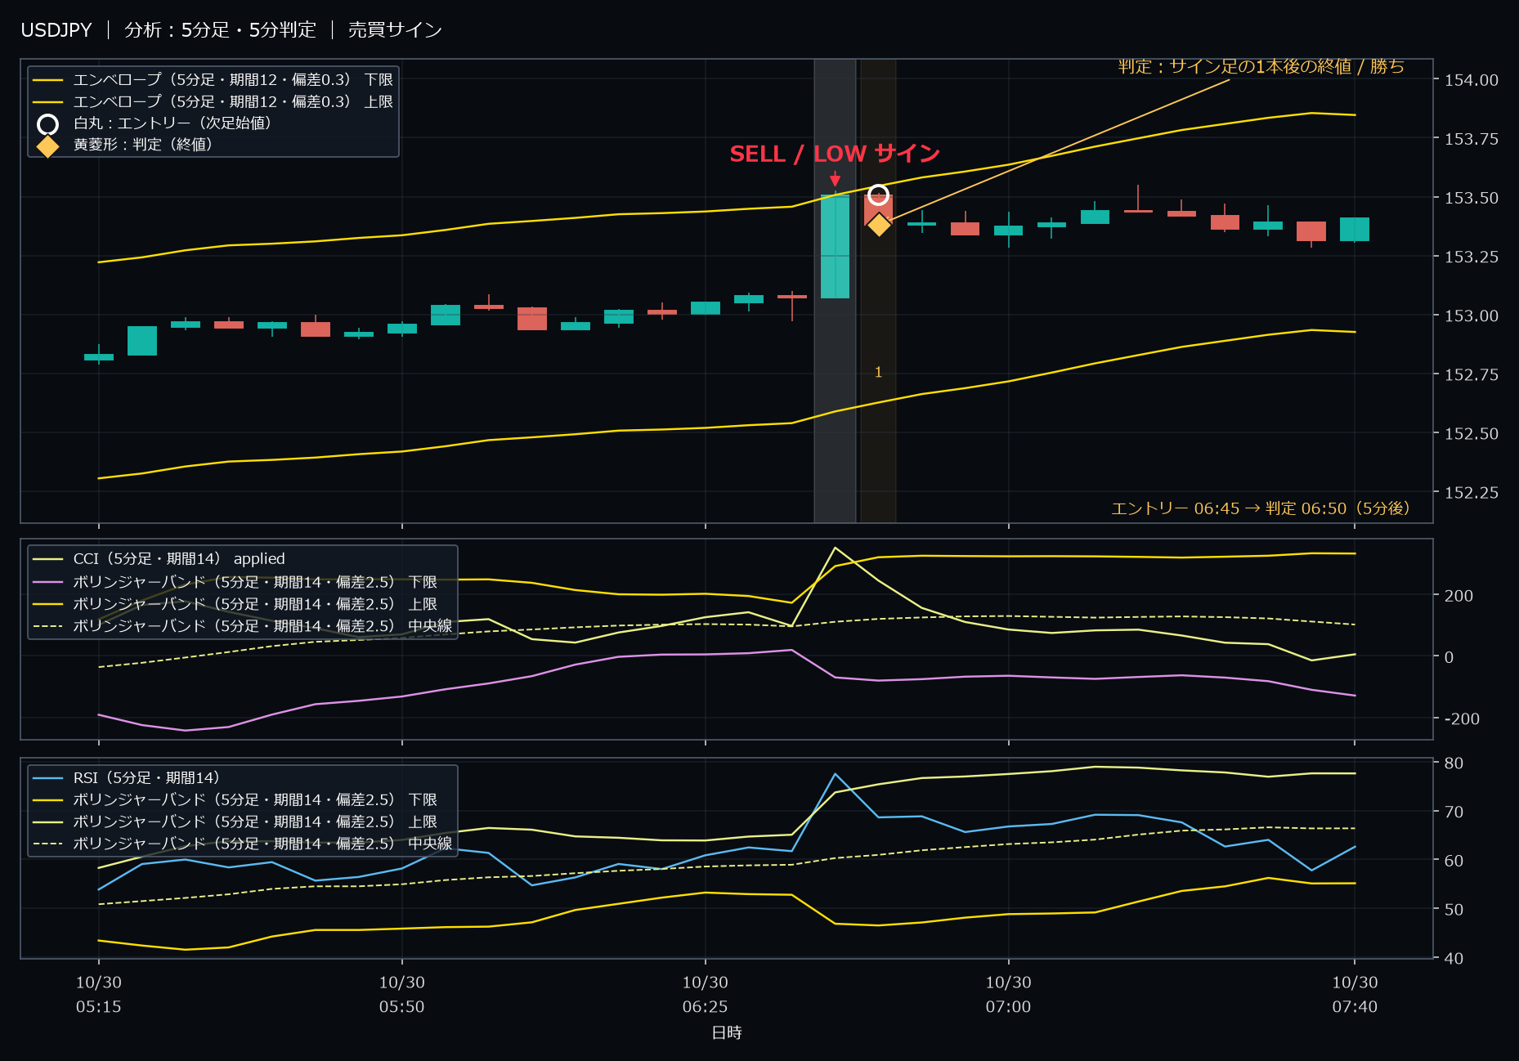
Task: Click the CCI(5分足・期間14) applied legend entry
Action: coord(159,559)
